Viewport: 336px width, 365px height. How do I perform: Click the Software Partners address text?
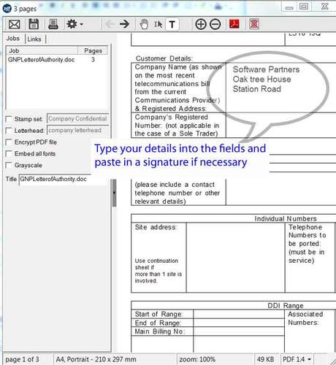[266, 80]
